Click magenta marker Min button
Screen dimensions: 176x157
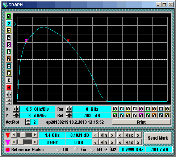pyautogui.click(x=104, y=143)
